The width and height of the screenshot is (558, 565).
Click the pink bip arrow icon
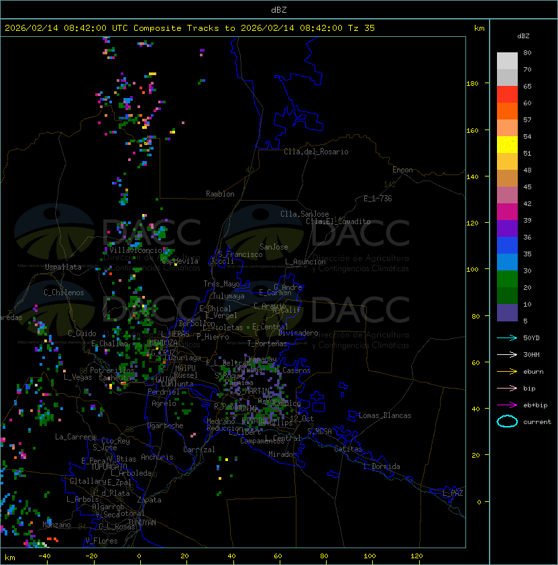pos(507,388)
